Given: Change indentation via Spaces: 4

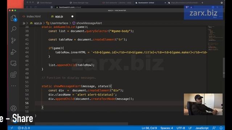Looking at the screenshot, I should click(167, 128).
